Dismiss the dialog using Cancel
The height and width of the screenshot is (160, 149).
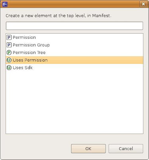[126, 148]
